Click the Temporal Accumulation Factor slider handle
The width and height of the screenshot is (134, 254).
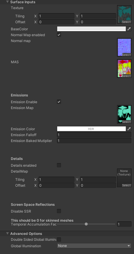tap(86, 224)
